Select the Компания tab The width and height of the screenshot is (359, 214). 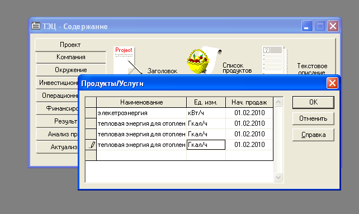(71, 57)
